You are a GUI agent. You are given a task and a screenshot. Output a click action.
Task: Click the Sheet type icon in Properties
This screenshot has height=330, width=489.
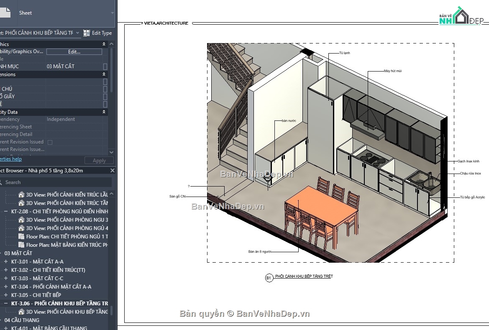5,12
